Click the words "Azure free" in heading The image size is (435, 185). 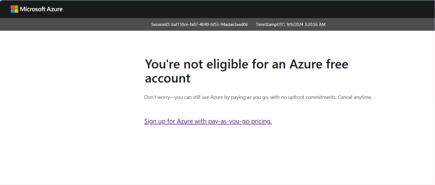coord(319,64)
